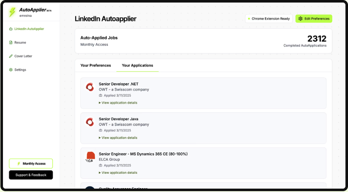348x192 pixels.
Task: Click the AutoApplier lightning bolt logo
Action: pyautogui.click(x=12, y=12)
